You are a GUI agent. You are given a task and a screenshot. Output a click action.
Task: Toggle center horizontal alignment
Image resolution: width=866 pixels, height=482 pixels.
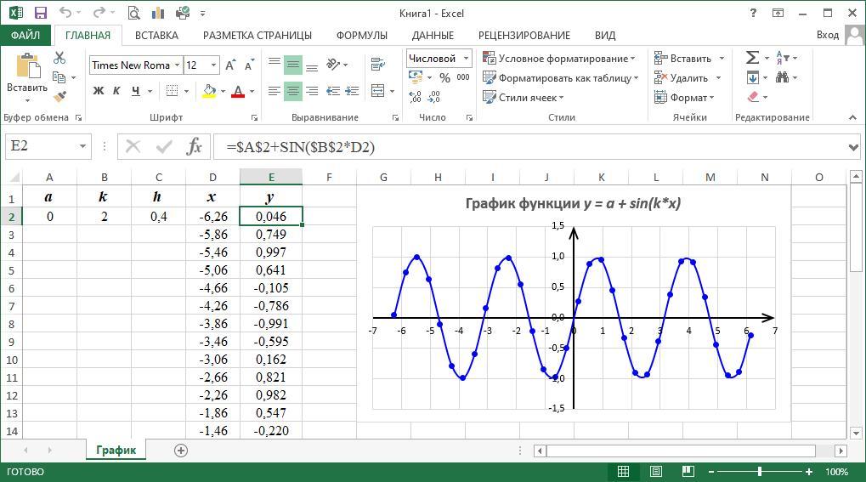pyautogui.click(x=292, y=91)
